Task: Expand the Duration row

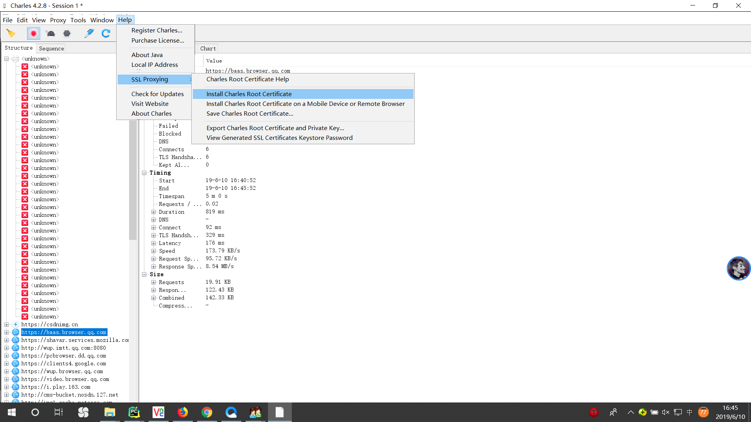Action: 154,212
